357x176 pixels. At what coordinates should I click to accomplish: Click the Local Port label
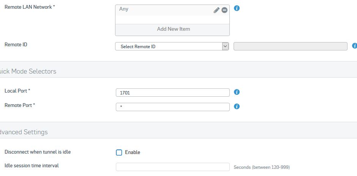pos(17,91)
